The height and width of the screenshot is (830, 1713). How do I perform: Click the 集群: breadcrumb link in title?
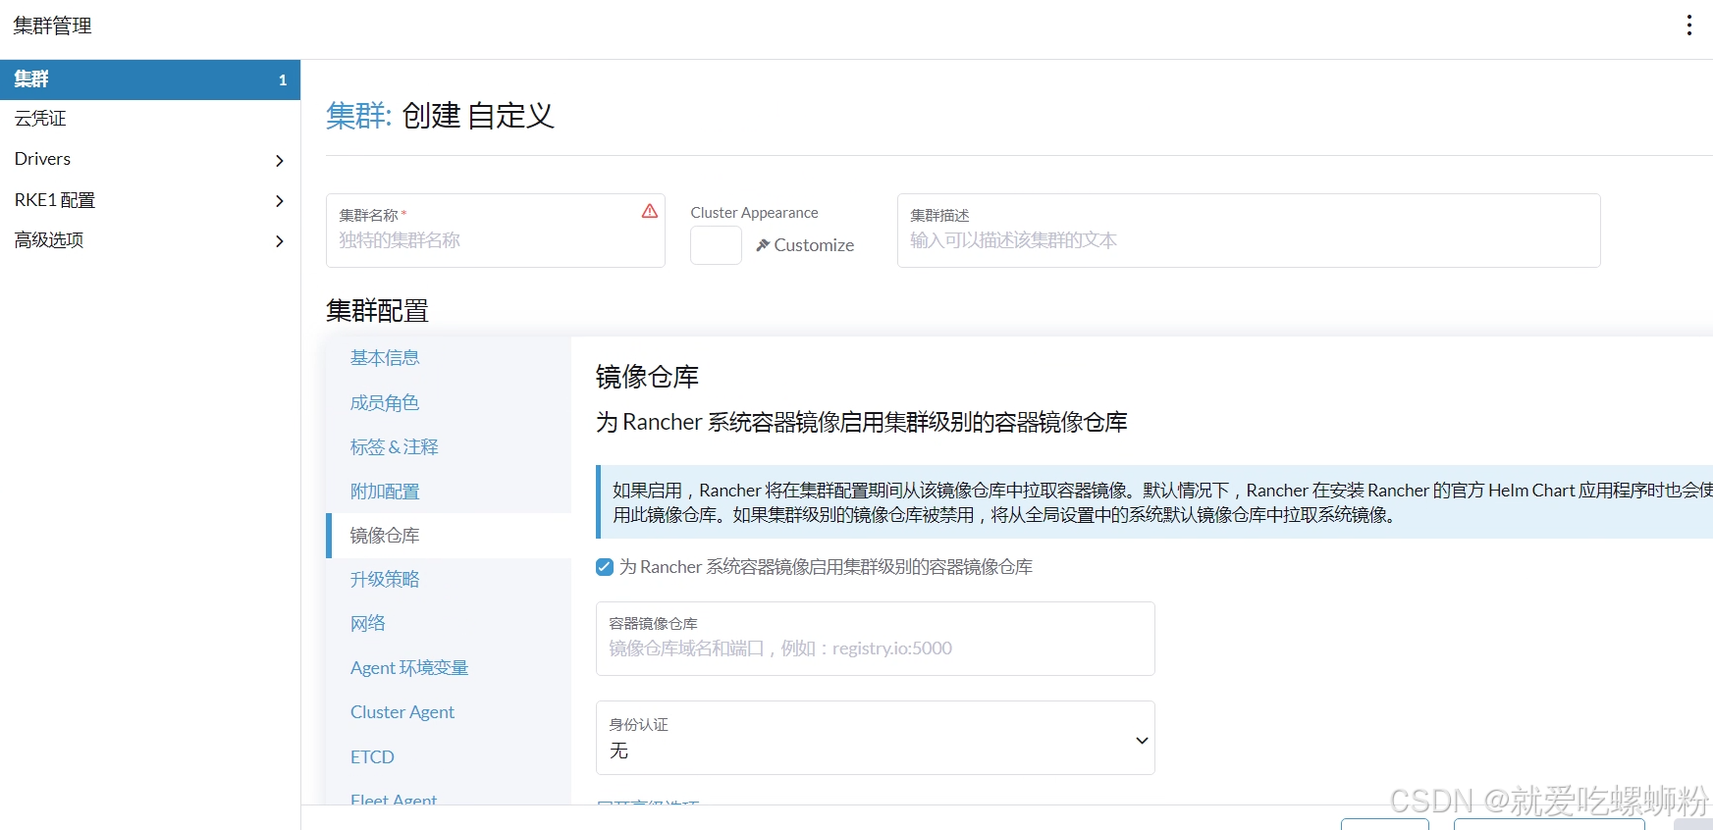coord(359,116)
